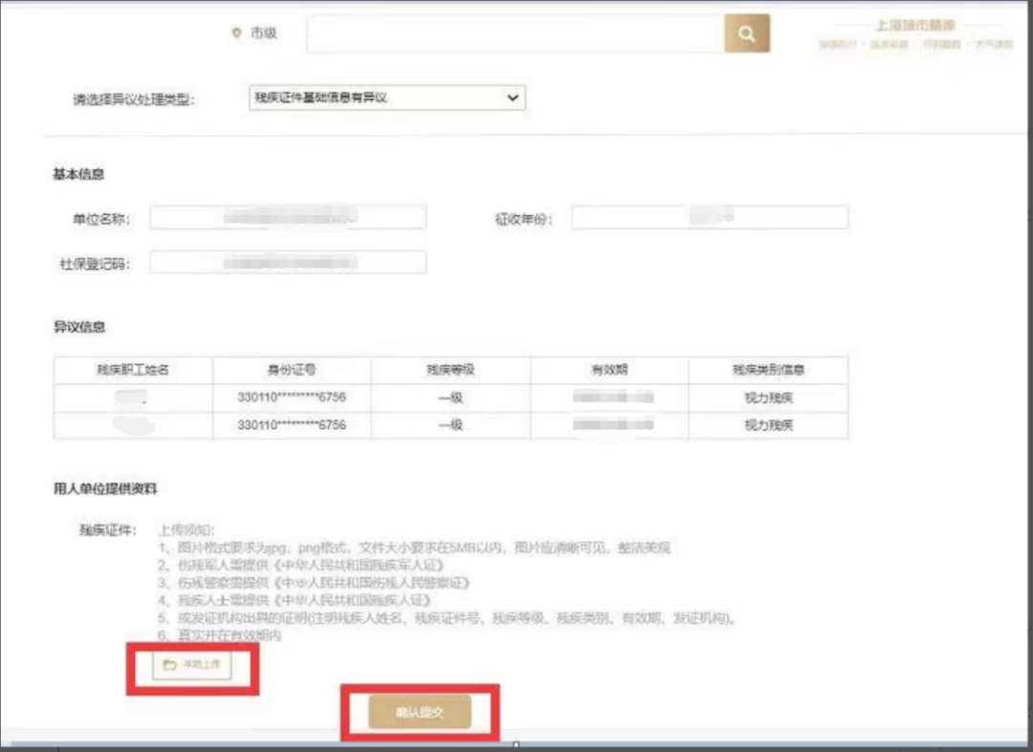Click the 残疾类别信息 column header
1033x752 pixels.
tap(768, 371)
